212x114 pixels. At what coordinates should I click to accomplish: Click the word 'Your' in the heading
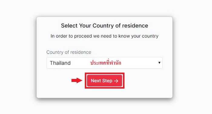coord(85,25)
